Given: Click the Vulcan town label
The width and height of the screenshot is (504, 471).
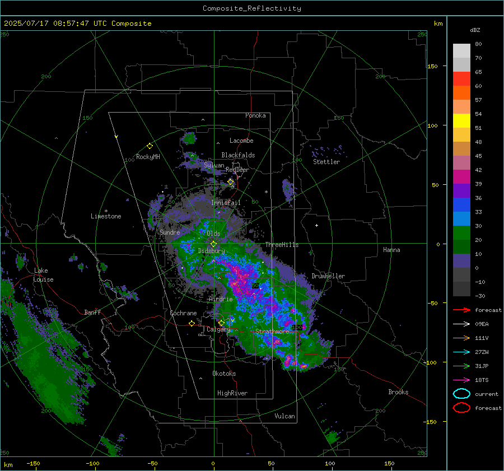Looking at the screenshot, I should (x=284, y=416).
